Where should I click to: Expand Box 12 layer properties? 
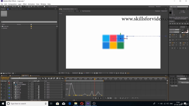pos(7,86)
